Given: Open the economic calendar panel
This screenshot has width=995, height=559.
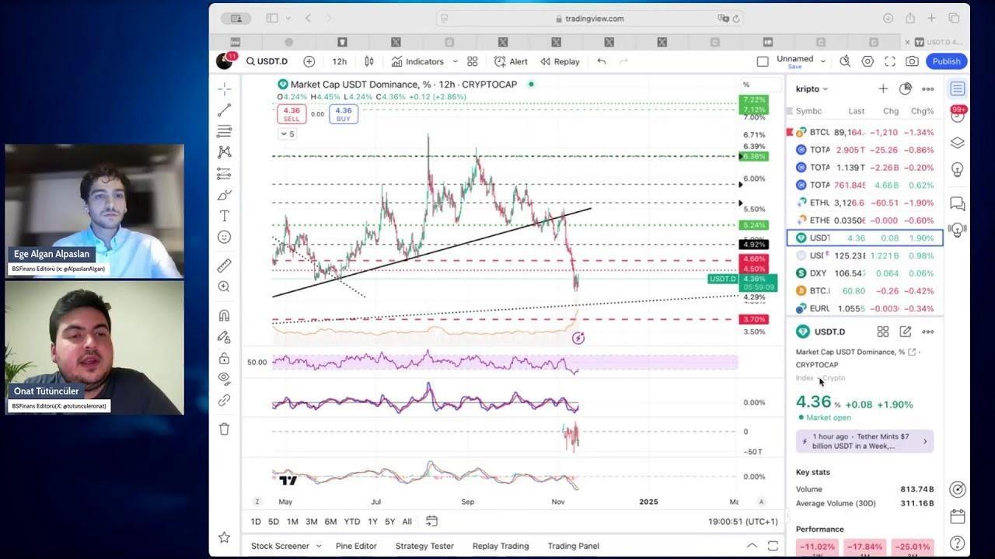Looking at the screenshot, I should [958, 516].
